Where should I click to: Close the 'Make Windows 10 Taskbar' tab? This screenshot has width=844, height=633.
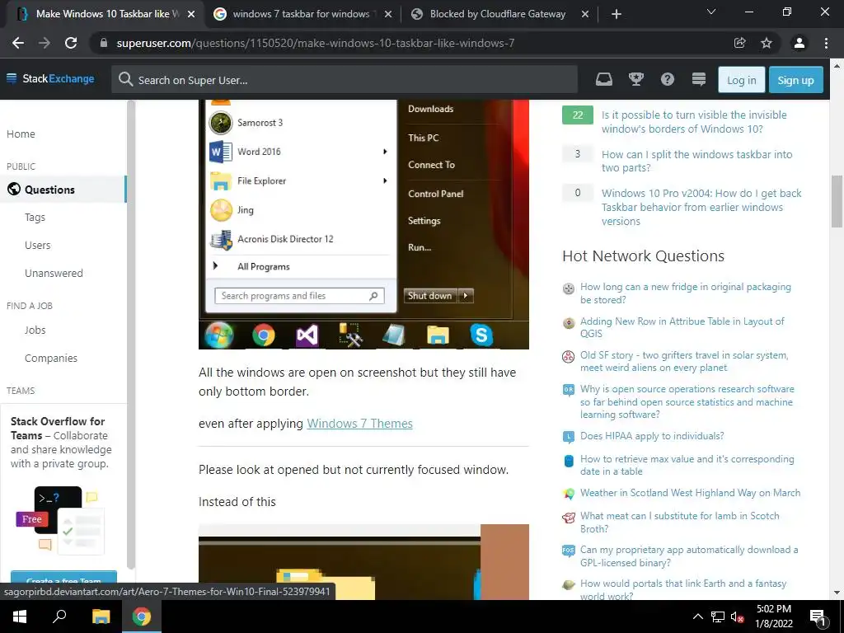coord(191,15)
